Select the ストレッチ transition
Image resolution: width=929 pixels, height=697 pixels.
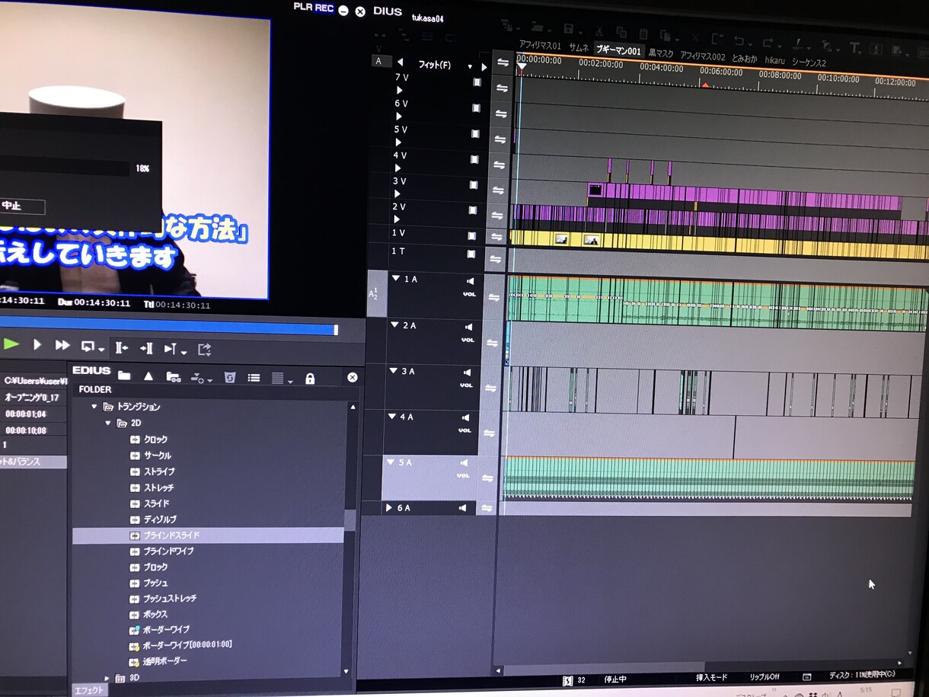point(159,488)
